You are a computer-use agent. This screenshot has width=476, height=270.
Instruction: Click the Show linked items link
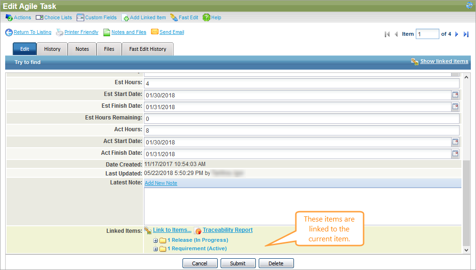(x=444, y=62)
